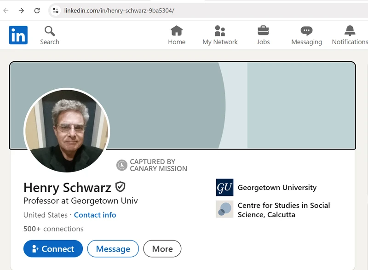The width and height of the screenshot is (368, 270).
Task: Open the My Network icon
Action: click(x=220, y=31)
